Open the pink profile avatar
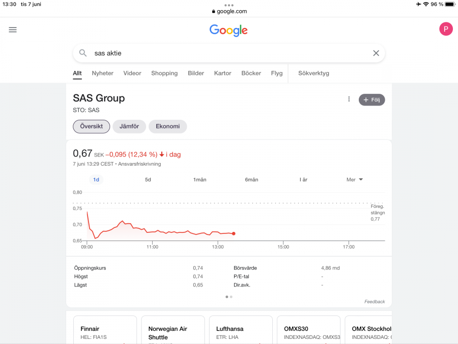 [x=446, y=29]
